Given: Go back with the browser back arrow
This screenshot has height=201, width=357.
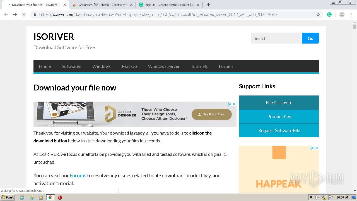Looking at the screenshot, I should coord(6,15).
